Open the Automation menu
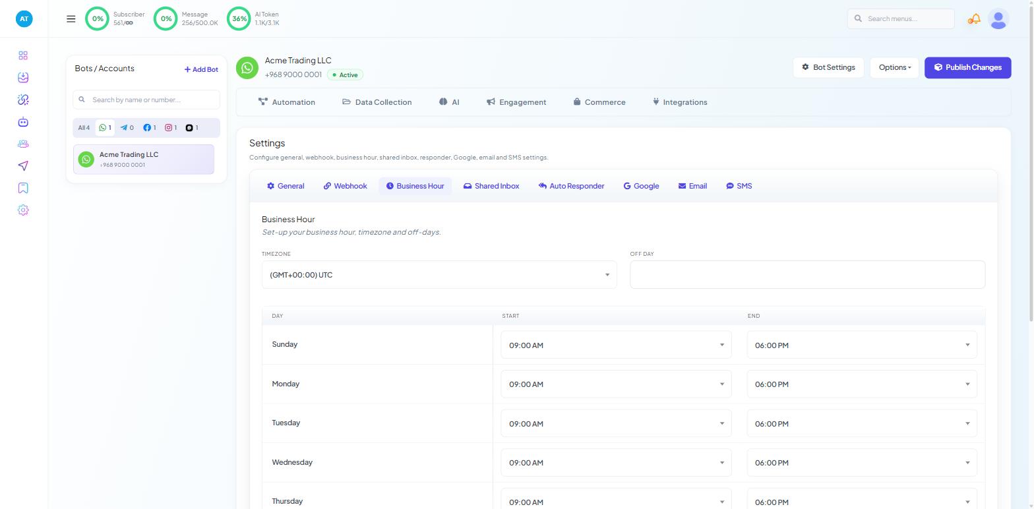 287,102
